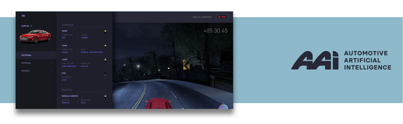
Task: Enable the Fog toggle
Action: [x=105, y=74]
